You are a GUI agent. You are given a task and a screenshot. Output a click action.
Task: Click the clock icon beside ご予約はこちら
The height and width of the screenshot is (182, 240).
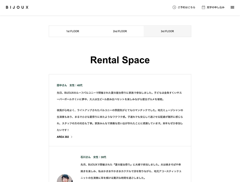tap(174, 7)
